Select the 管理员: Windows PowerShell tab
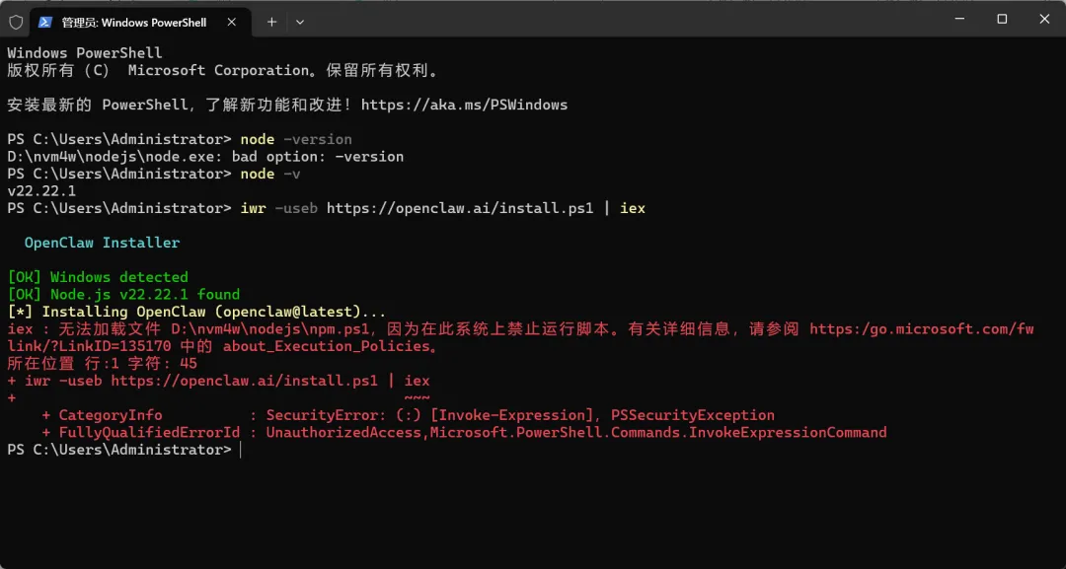The width and height of the screenshot is (1066, 569). pyautogui.click(x=140, y=23)
